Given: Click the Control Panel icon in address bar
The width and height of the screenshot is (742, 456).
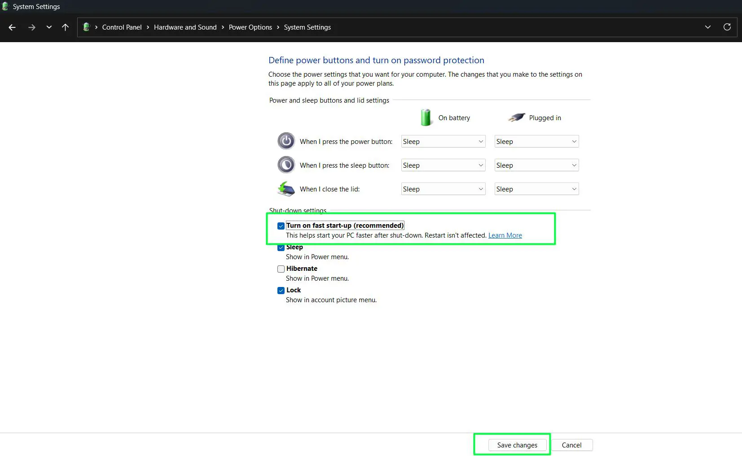Looking at the screenshot, I should (x=87, y=27).
